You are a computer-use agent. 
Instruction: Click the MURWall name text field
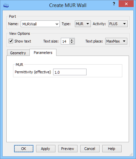coord(38,24)
